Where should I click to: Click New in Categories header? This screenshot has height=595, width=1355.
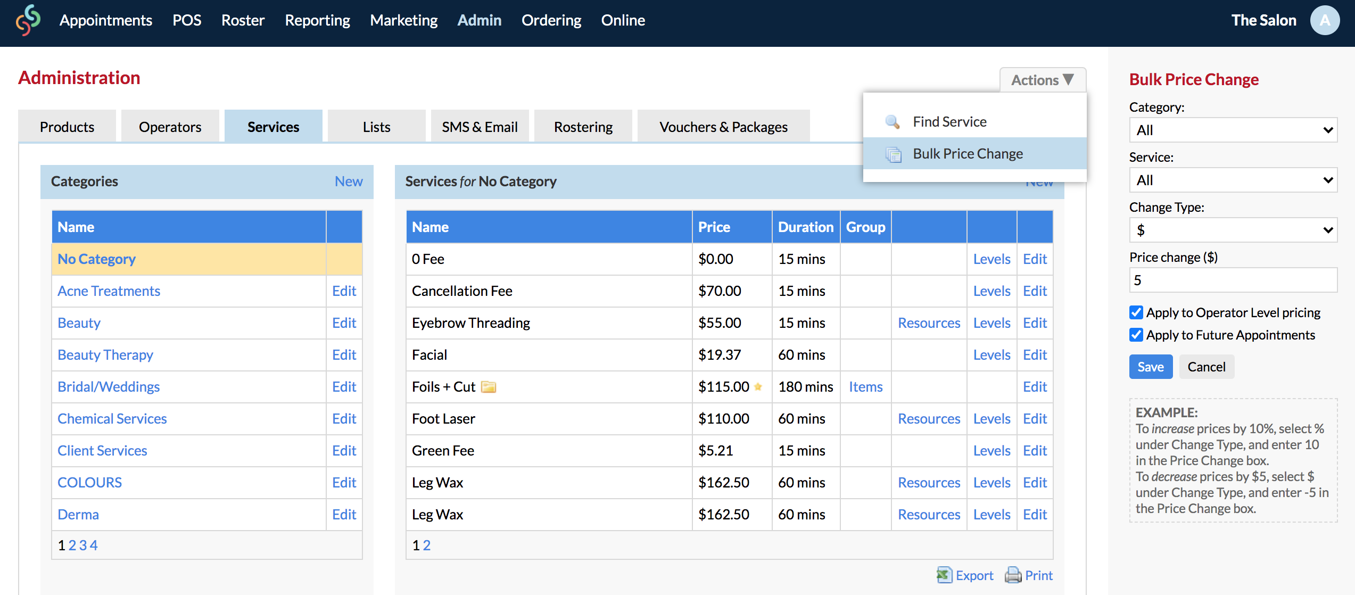(349, 181)
